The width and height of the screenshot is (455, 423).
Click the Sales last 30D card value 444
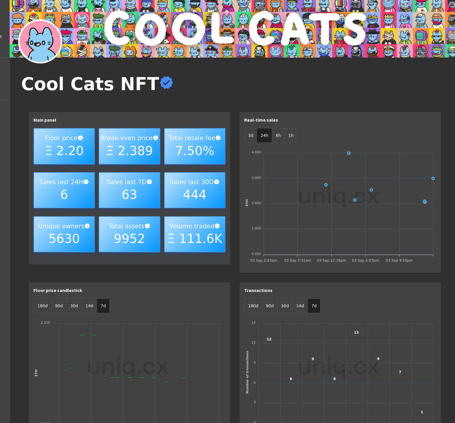pos(195,194)
